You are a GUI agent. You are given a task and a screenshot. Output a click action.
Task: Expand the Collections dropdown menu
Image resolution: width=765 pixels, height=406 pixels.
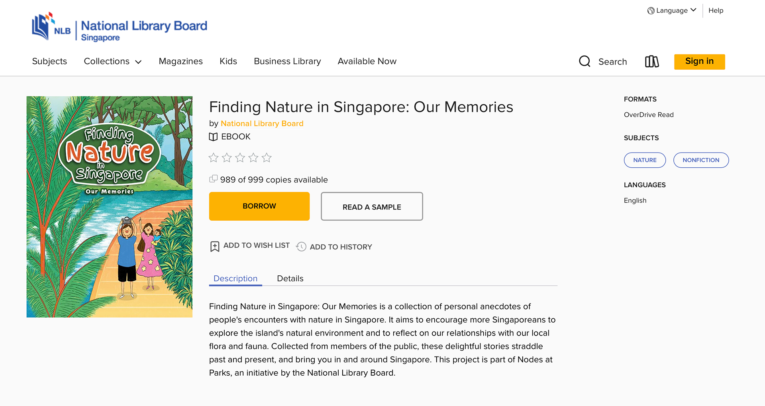(x=113, y=61)
